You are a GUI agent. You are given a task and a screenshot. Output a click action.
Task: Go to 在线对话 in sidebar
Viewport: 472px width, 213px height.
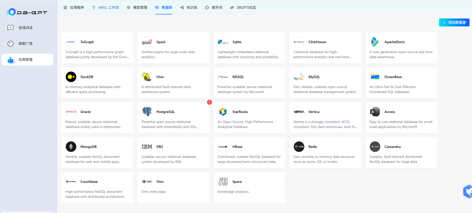27,28
